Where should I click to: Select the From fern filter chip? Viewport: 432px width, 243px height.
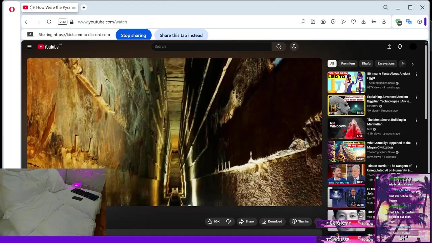348,63
